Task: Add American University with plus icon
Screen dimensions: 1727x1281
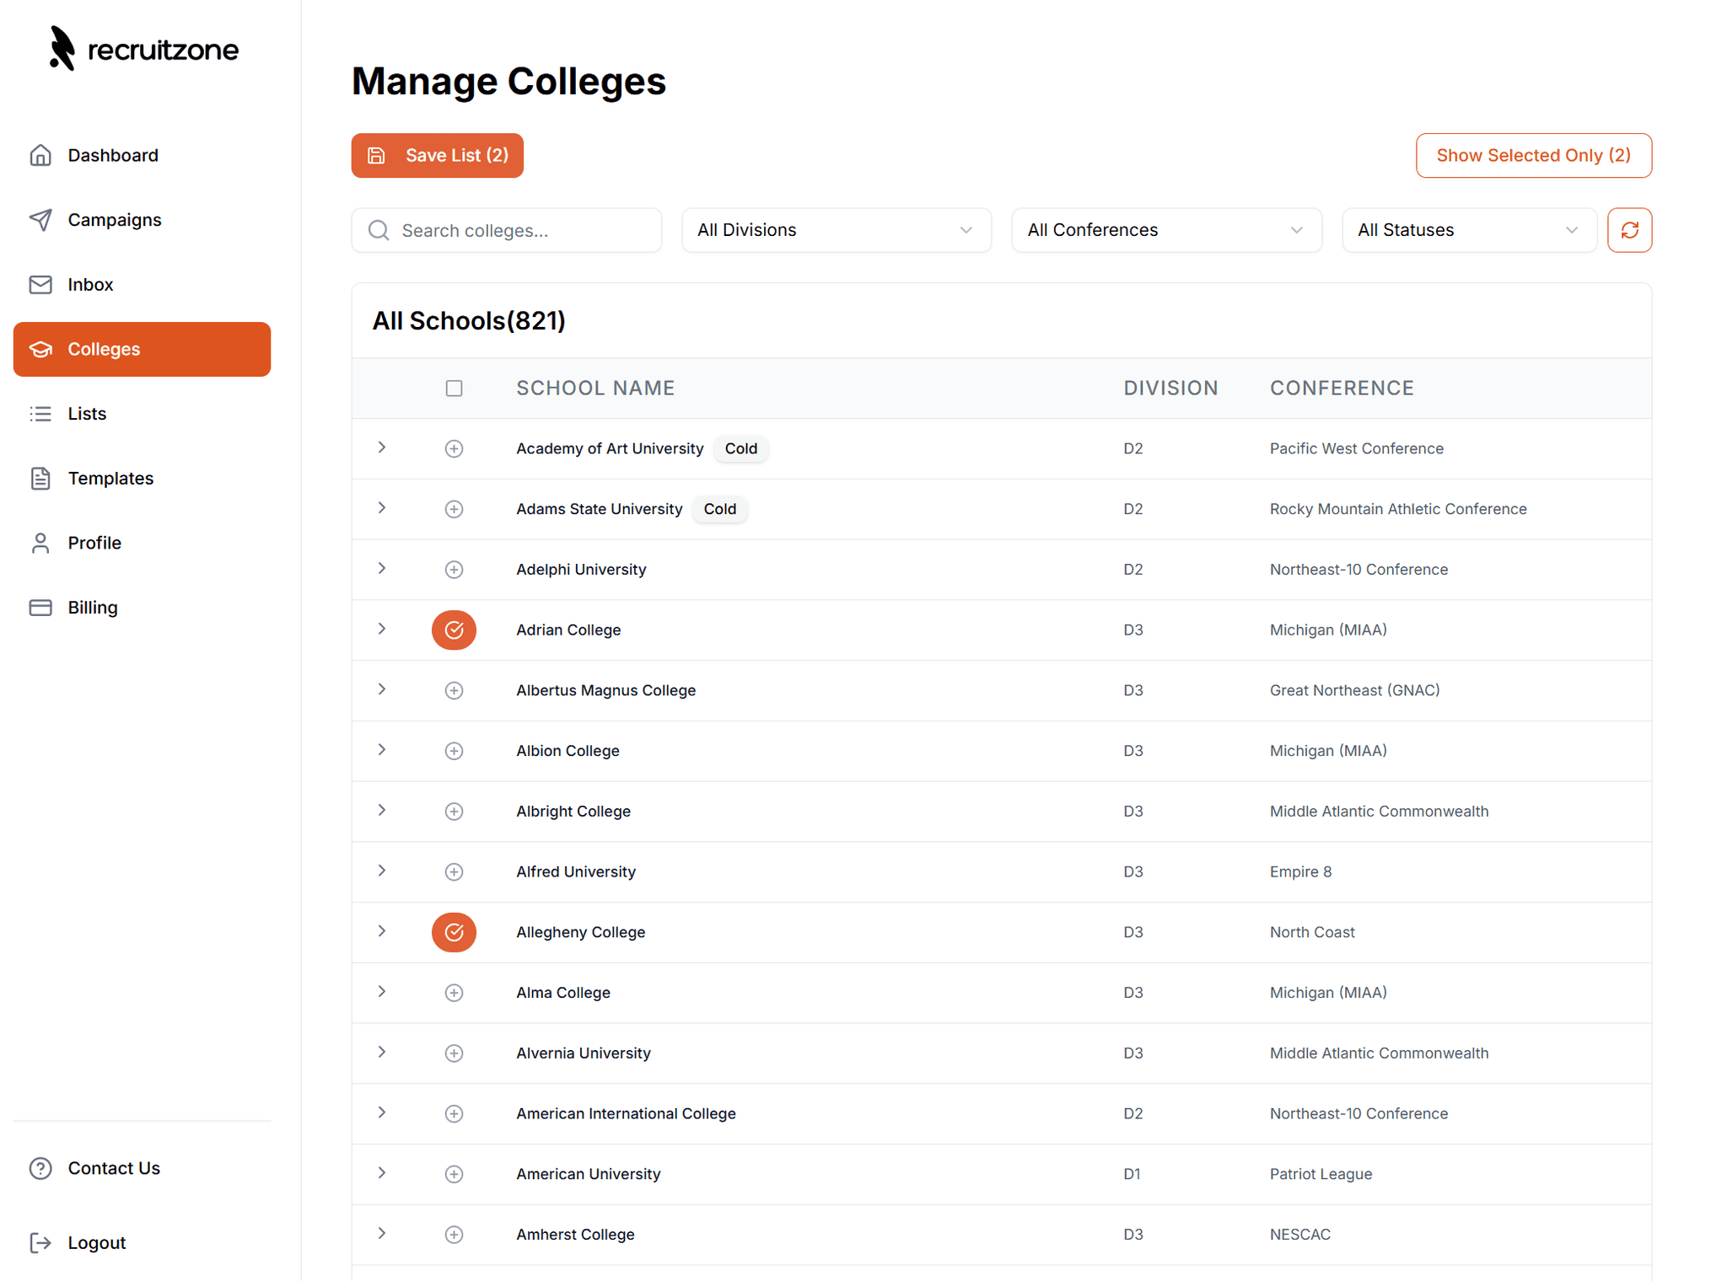Action: (454, 1174)
